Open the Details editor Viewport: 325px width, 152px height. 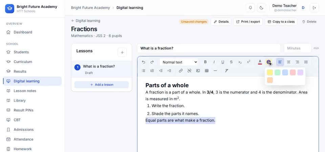221,22
